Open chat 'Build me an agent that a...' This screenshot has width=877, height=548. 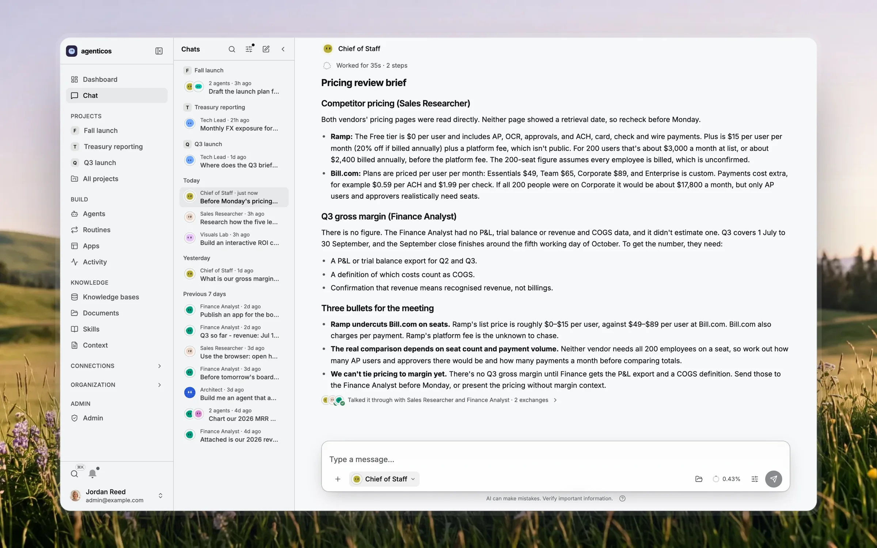coord(234,394)
